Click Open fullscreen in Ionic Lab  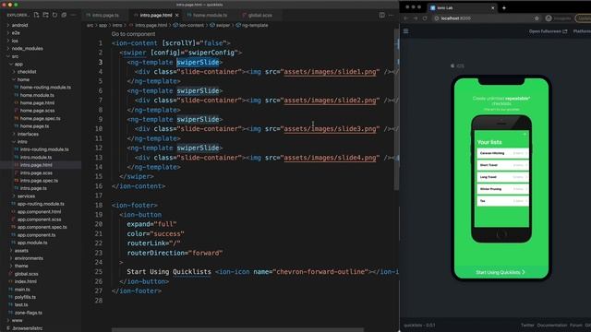point(548,31)
